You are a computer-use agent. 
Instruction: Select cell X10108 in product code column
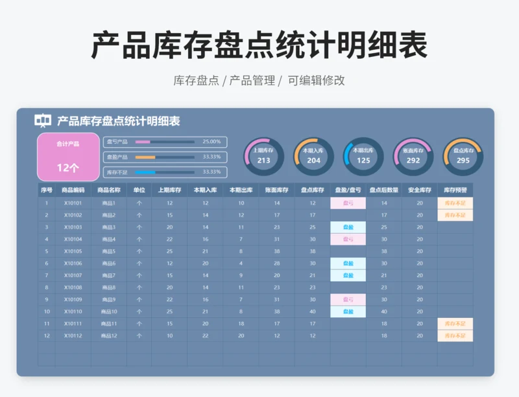(73, 288)
